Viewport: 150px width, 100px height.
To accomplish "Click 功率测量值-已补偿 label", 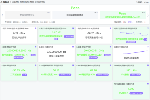I will click(x=94, y=38).
